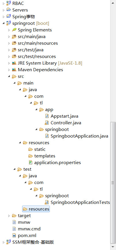Viewport: 116px width, 250px height.
Task: Expand the RBAC project
Action: pos(3,3)
